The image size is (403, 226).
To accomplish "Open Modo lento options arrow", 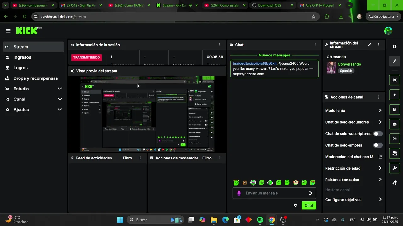I will (x=380, y=110).
